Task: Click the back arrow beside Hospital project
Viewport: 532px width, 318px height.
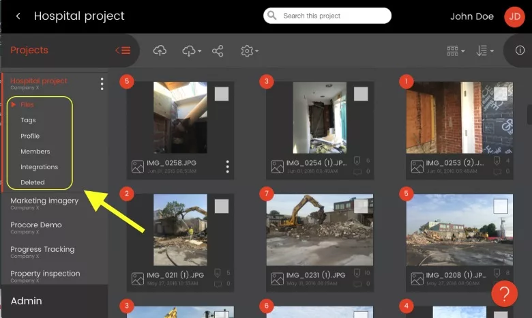Action: (x=18, y=16)
